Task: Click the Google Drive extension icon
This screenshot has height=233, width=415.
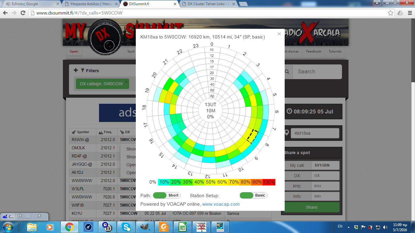Action: pos(400,13)
